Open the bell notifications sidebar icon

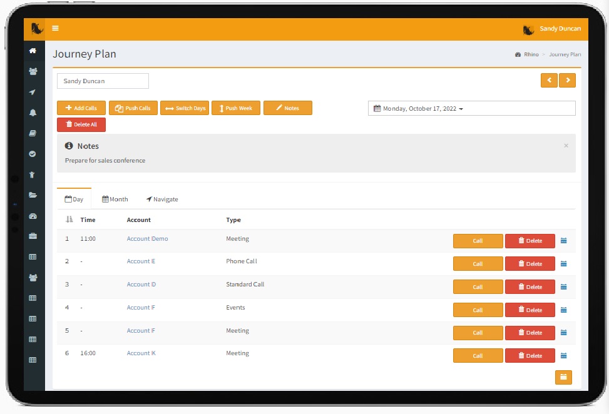coord(33,113)
